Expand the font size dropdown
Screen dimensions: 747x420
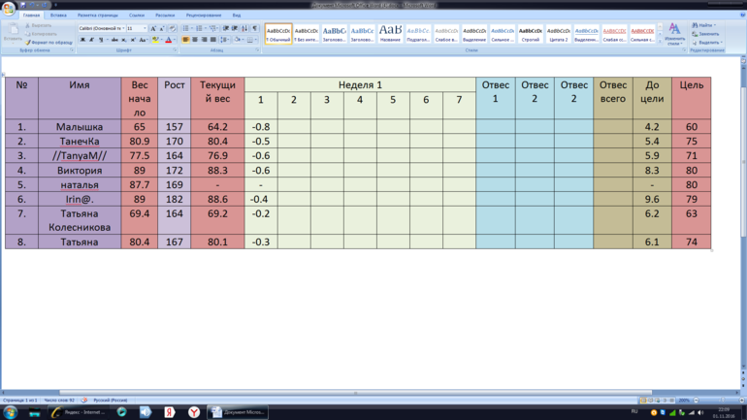tap(144, 29)
